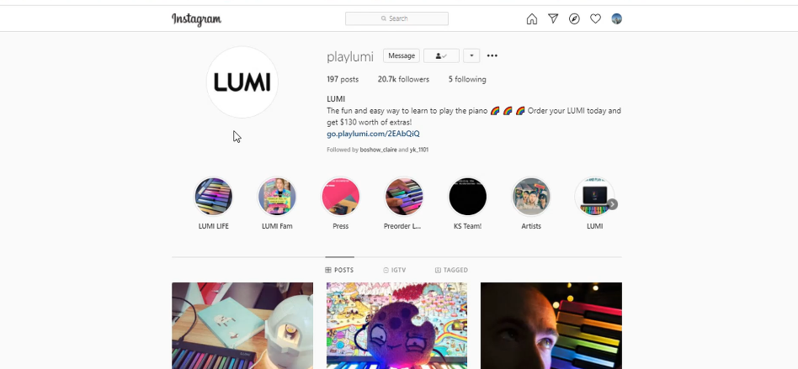Show more story highlights with the arrow
Screen dimensions: 798x369
click(x=613, y=204)
